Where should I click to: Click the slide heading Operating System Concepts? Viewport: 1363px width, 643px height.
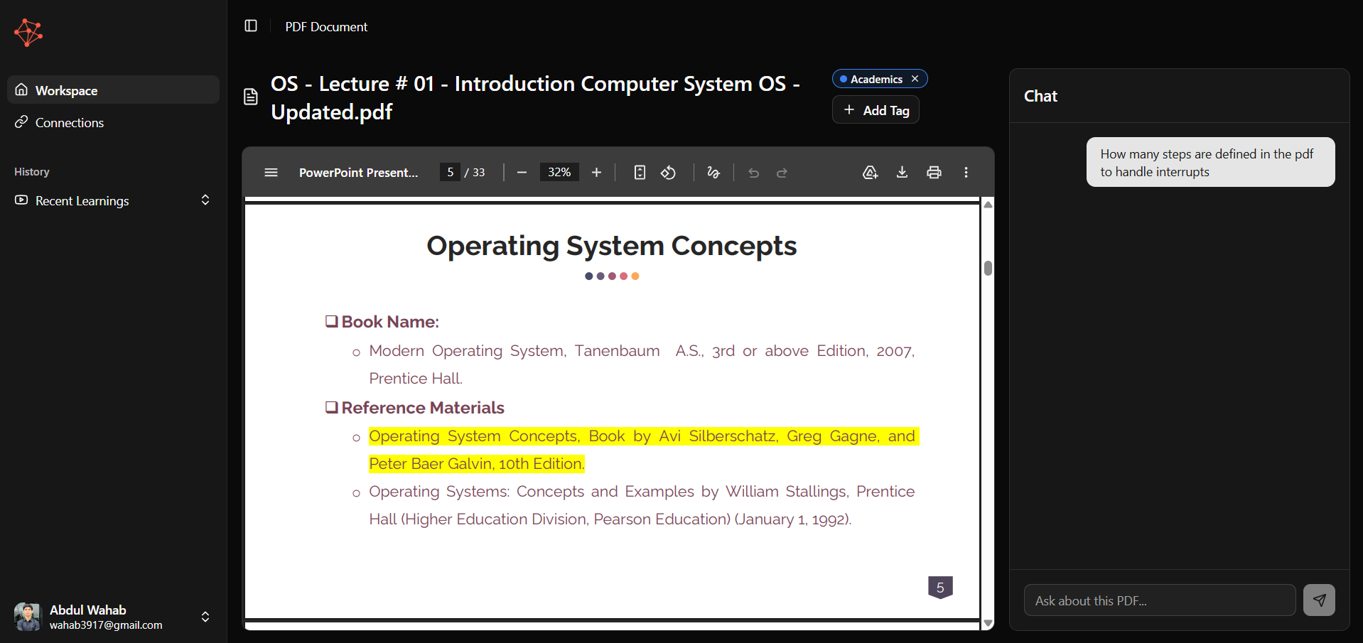coord(611,246)
